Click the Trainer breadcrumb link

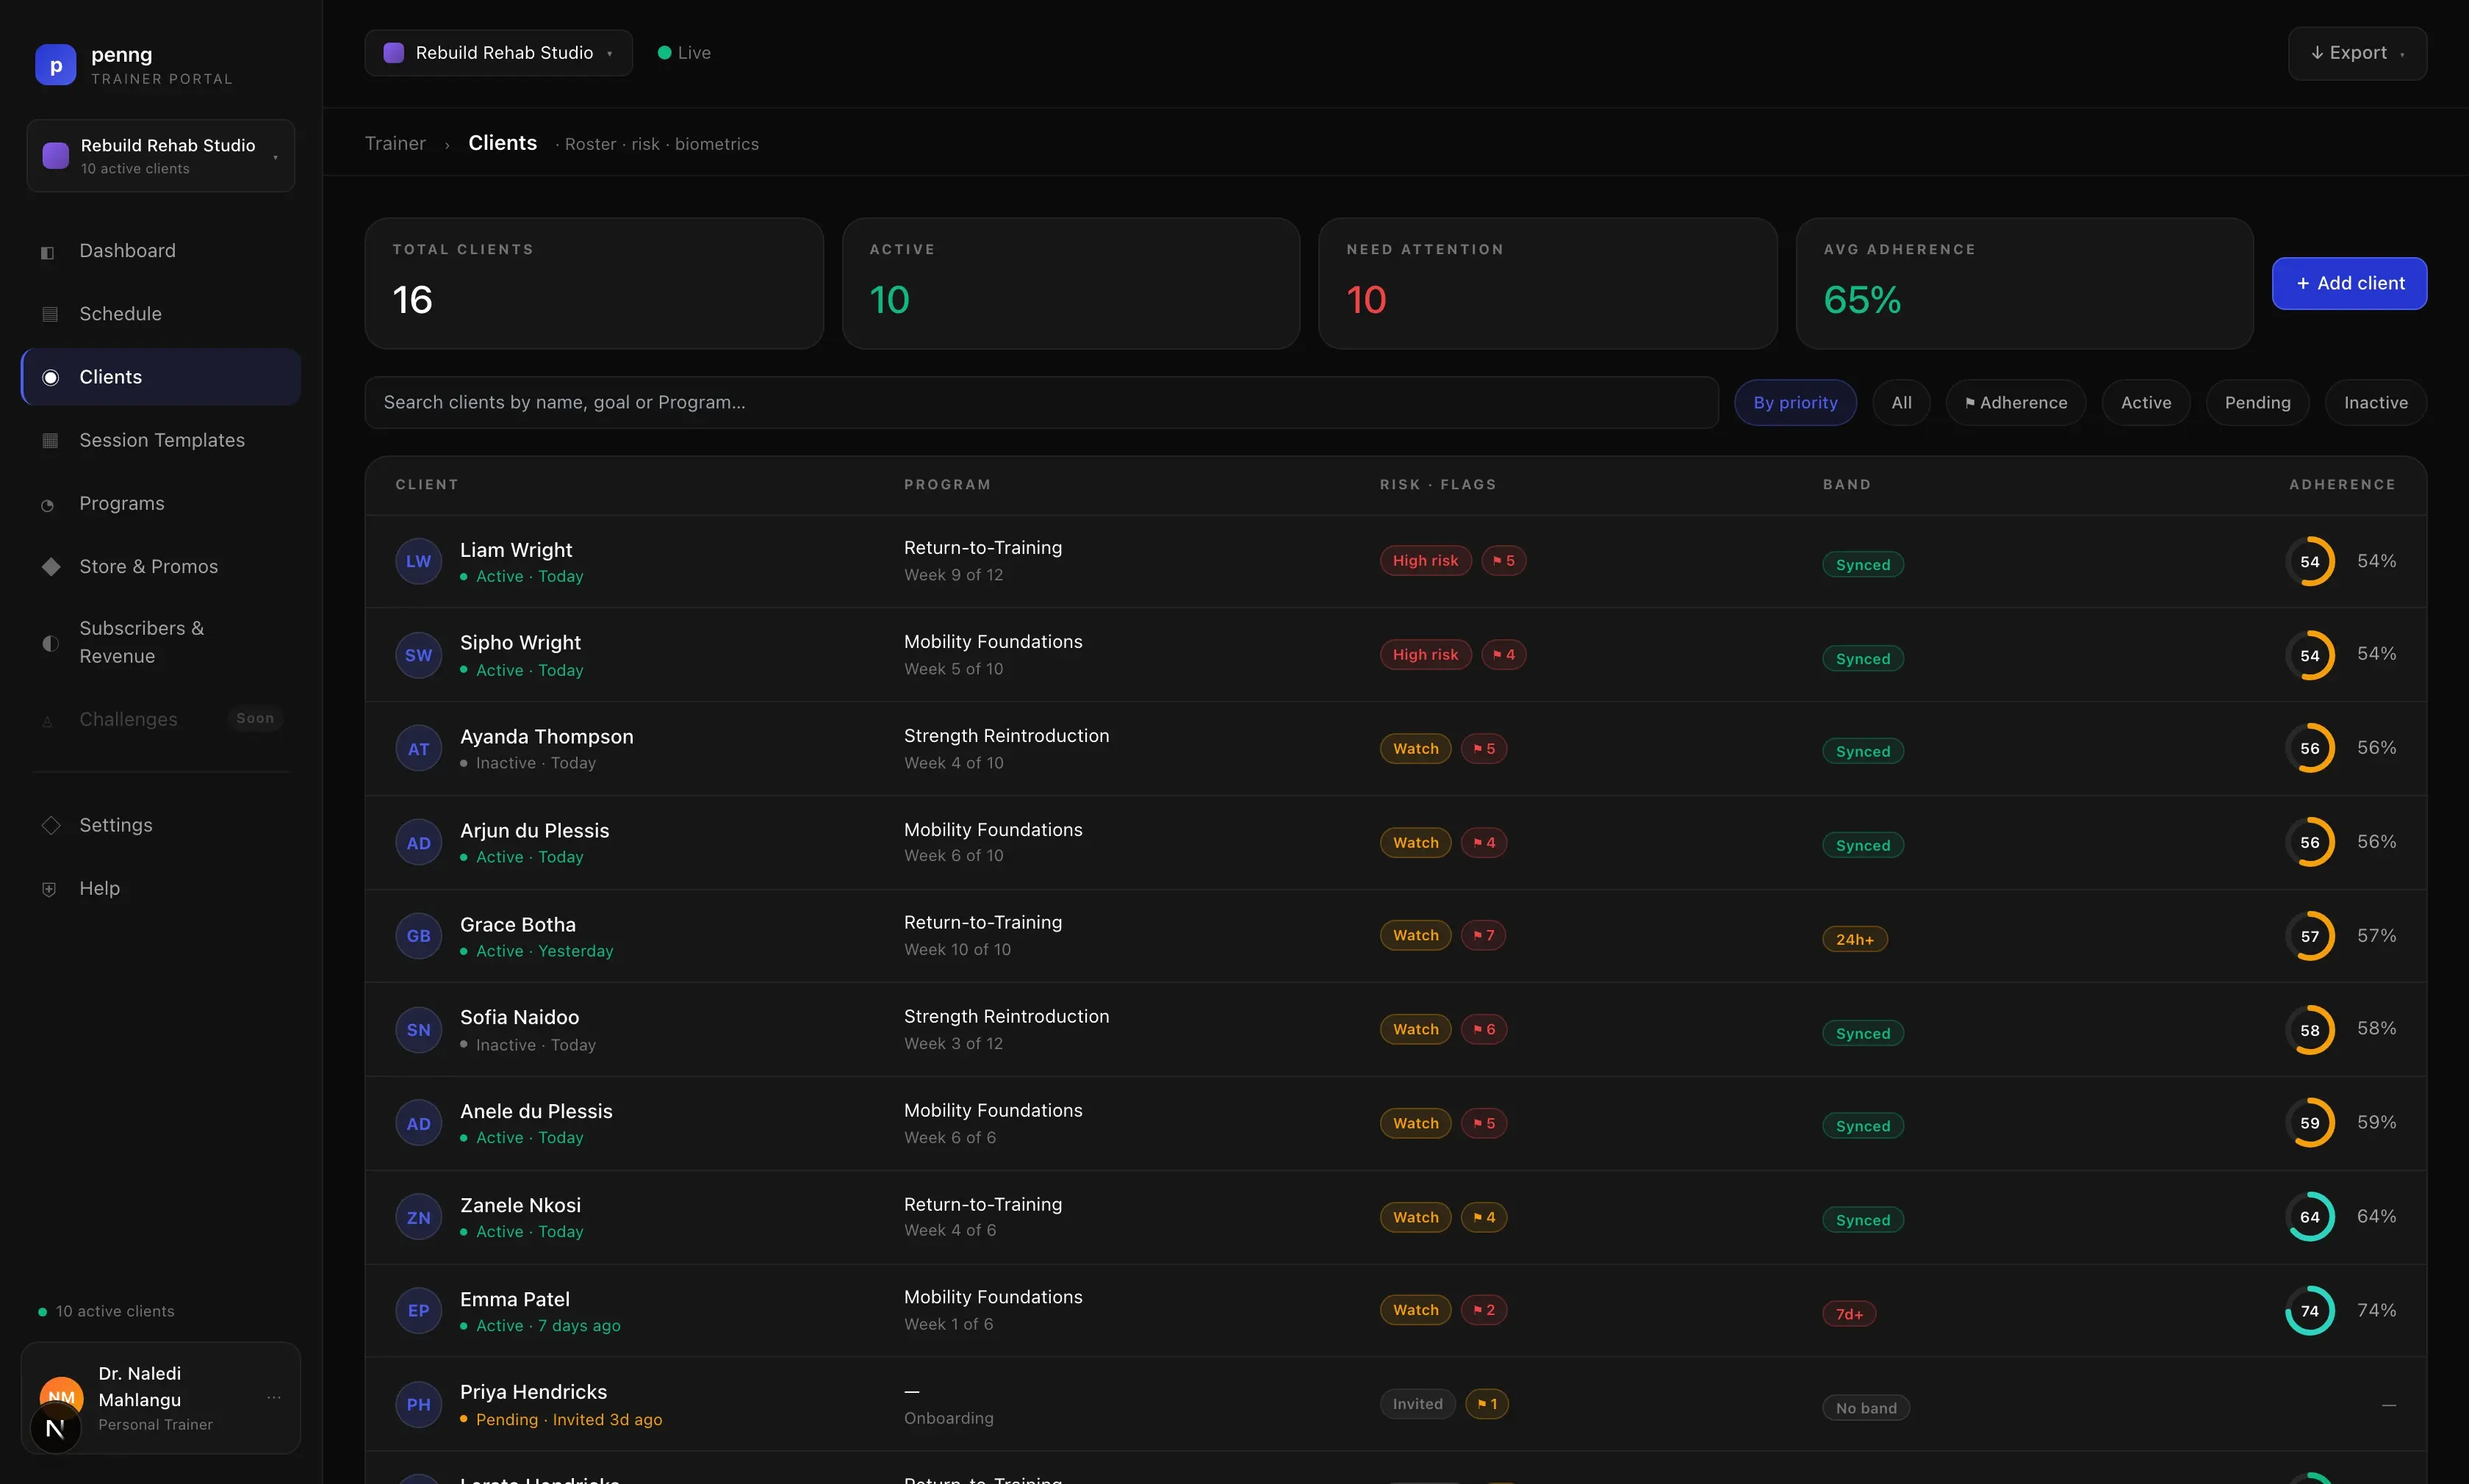tap(395, 143)
